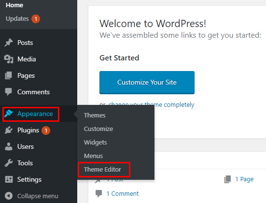Click the Updates count badge
The height and width of the screenshot is (203, 266).
[x=36, y=19]
